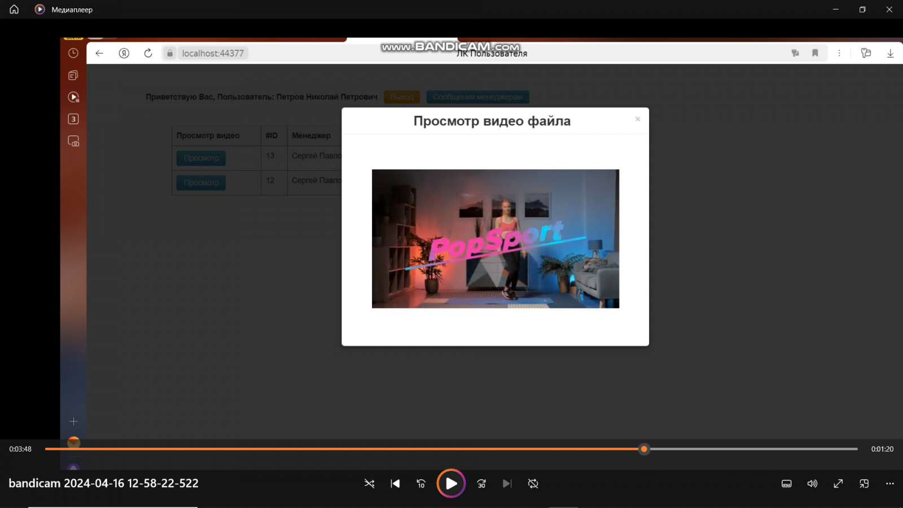Open the player's more options menu
903x508 pixels.
pyautogui.click(x=890, y=484)
